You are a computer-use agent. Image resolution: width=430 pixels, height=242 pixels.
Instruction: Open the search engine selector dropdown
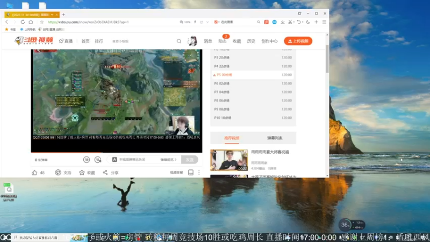216,22
